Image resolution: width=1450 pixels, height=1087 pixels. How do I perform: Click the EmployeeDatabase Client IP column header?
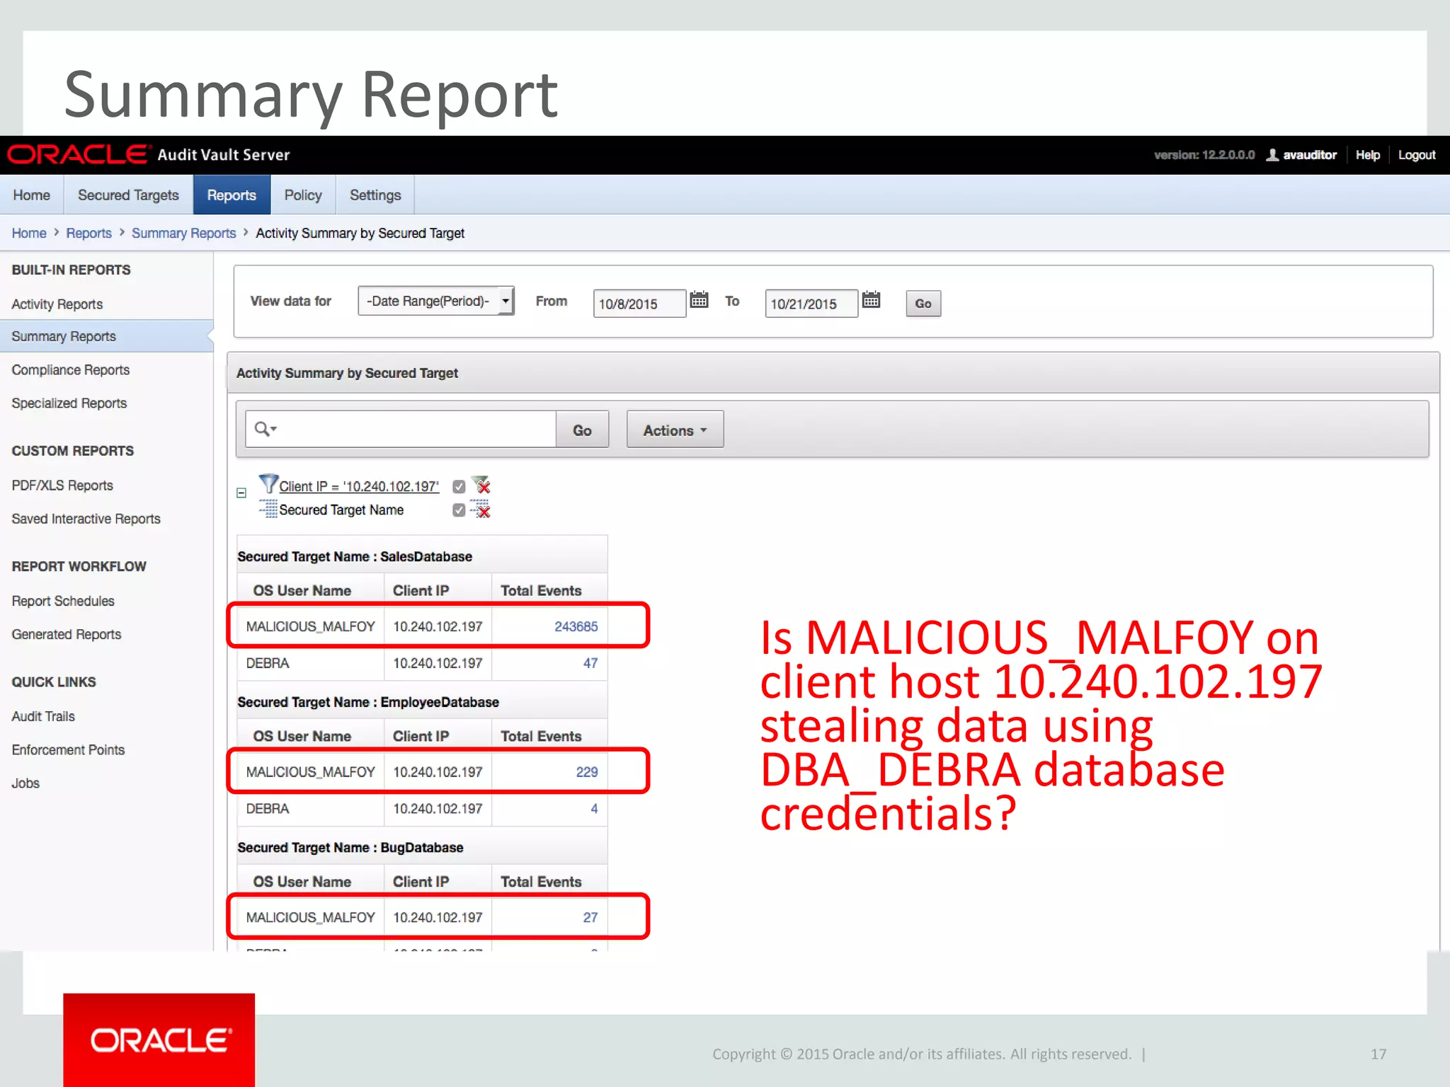pos(421,736)
